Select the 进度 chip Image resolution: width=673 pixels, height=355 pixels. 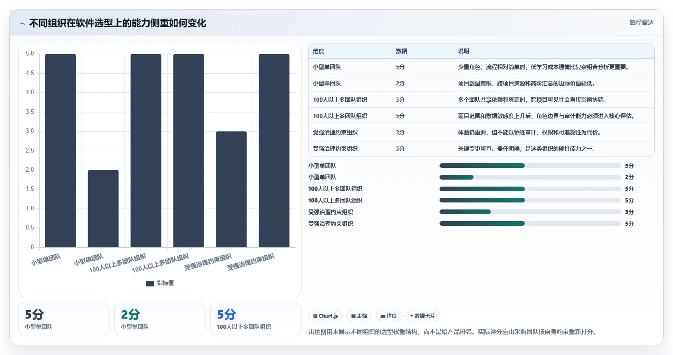click(389, 316)
